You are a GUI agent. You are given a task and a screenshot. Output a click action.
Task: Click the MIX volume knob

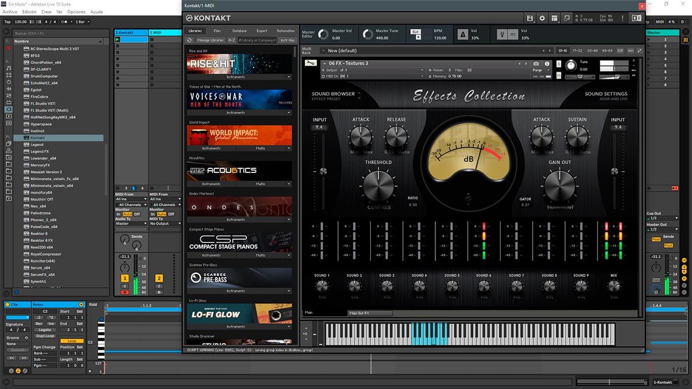(x=614, y=286)
